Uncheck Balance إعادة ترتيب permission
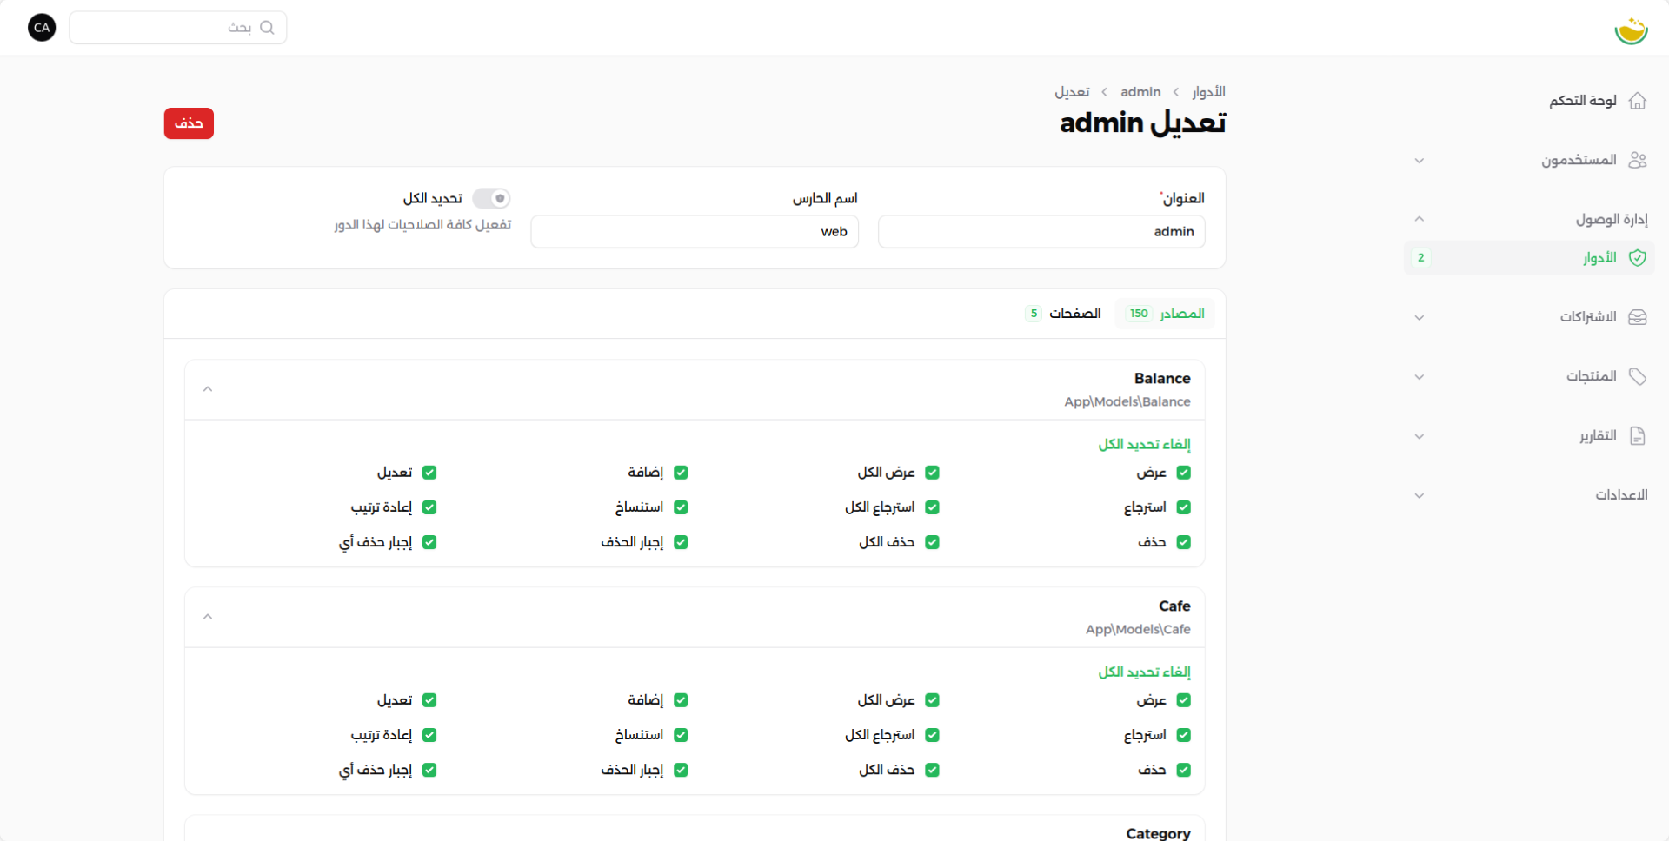This screenshot has width=1669, height=841. pos(429,507)
